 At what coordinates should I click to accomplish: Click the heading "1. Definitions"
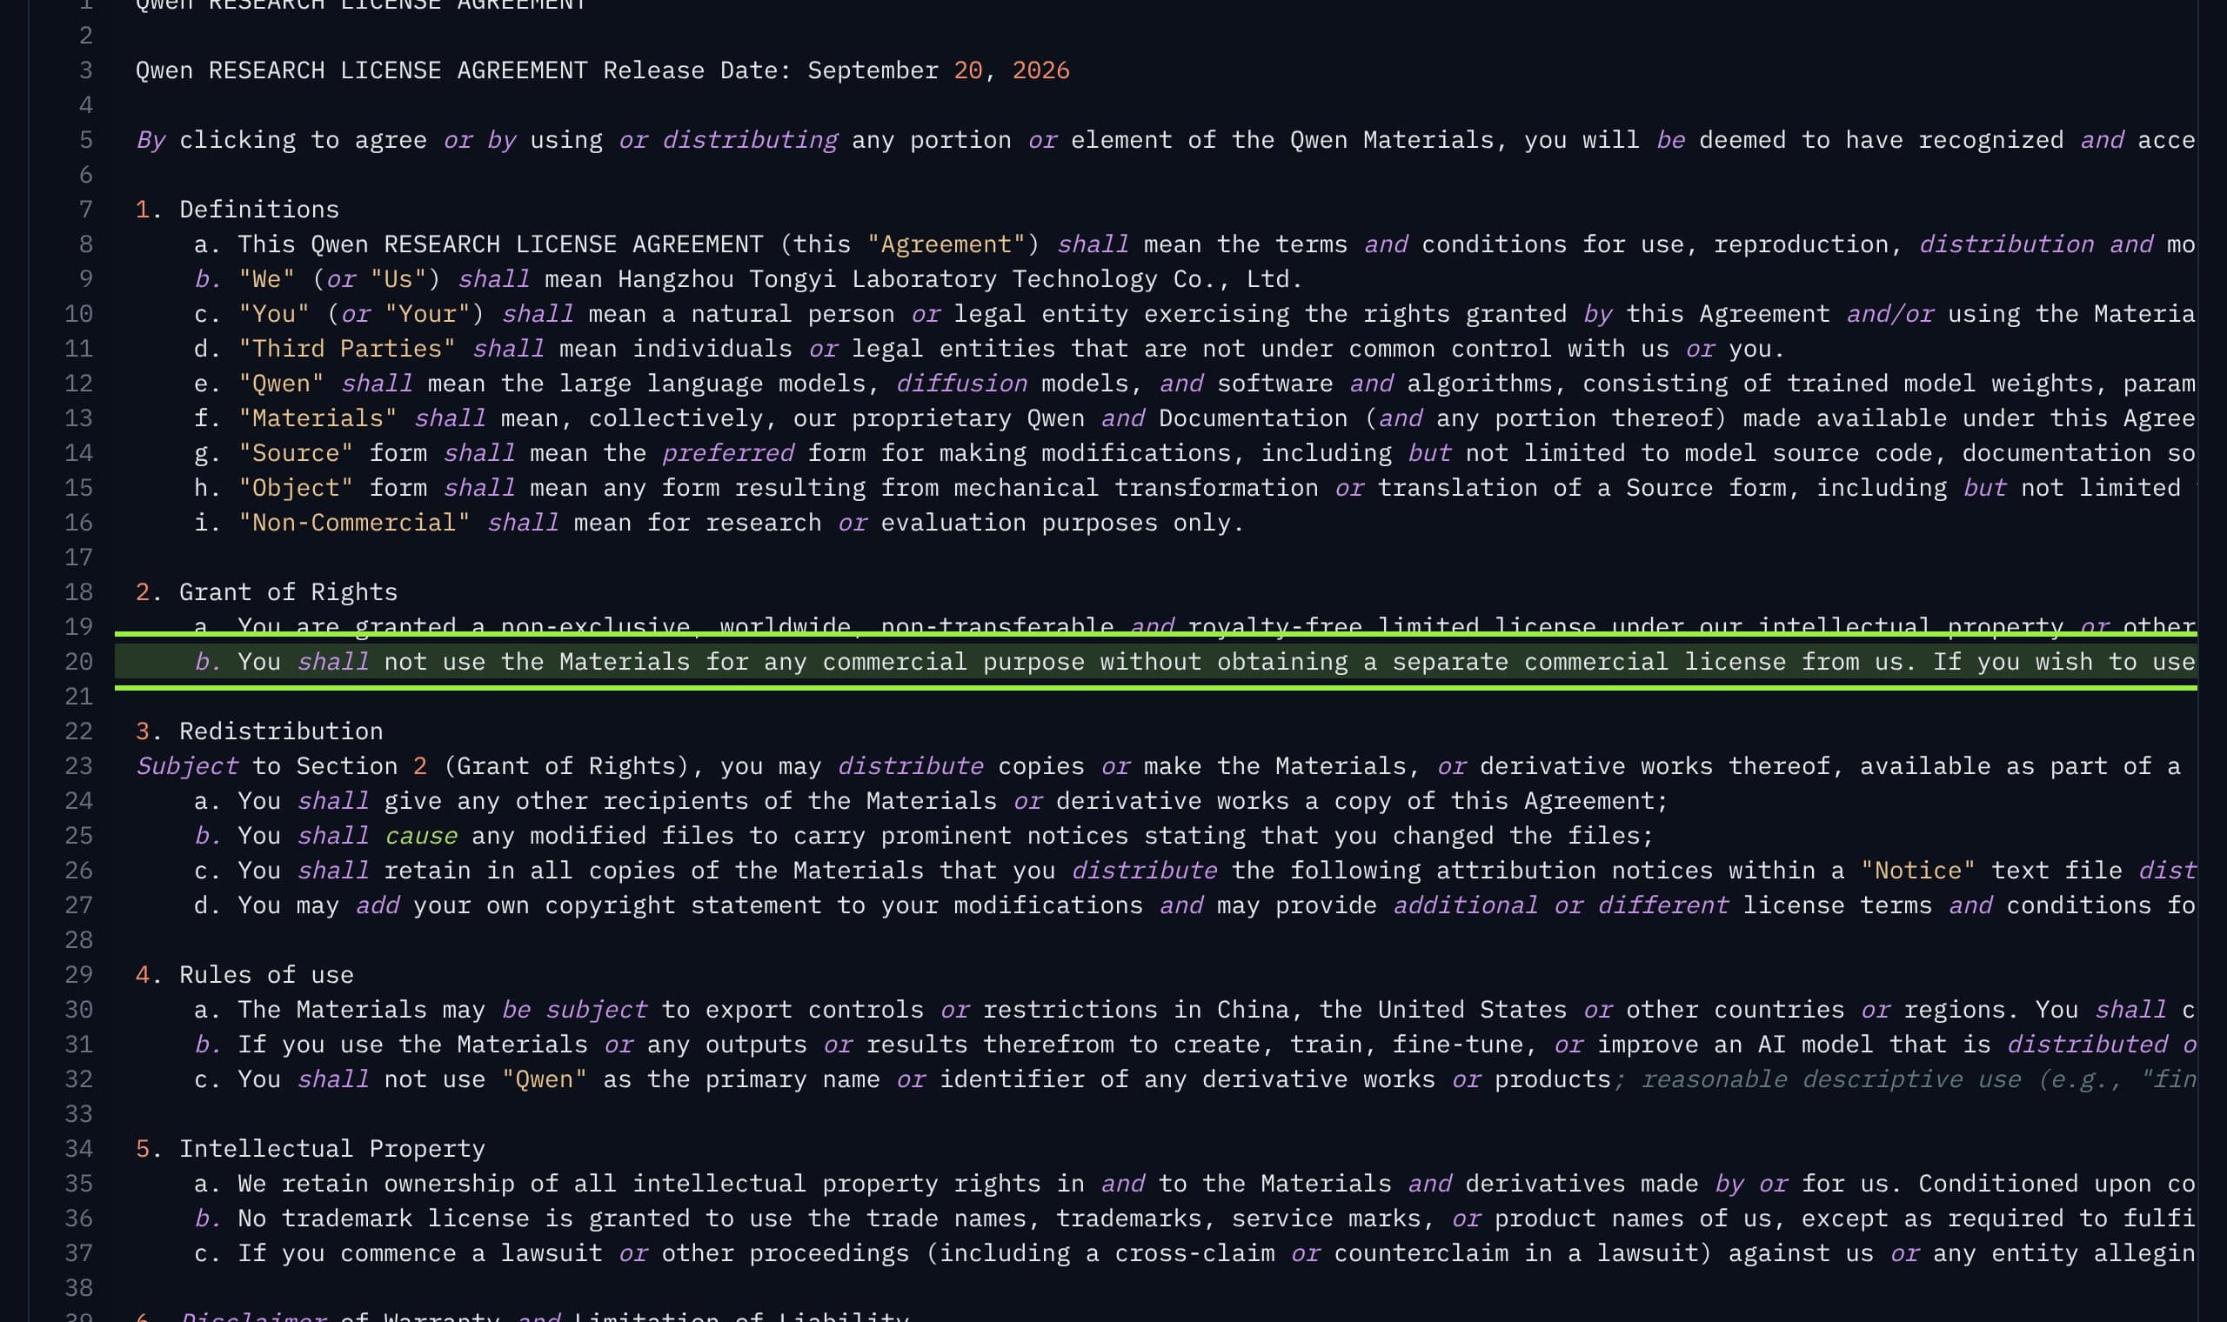pos(237,210)
